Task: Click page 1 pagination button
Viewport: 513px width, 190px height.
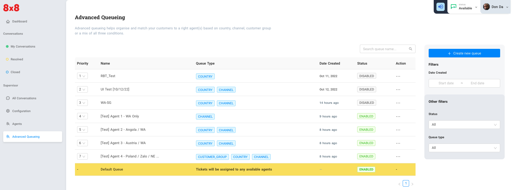Action: (x=406, y=183)
